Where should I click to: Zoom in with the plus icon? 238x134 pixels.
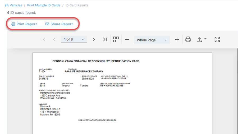[x=177, y=40]
